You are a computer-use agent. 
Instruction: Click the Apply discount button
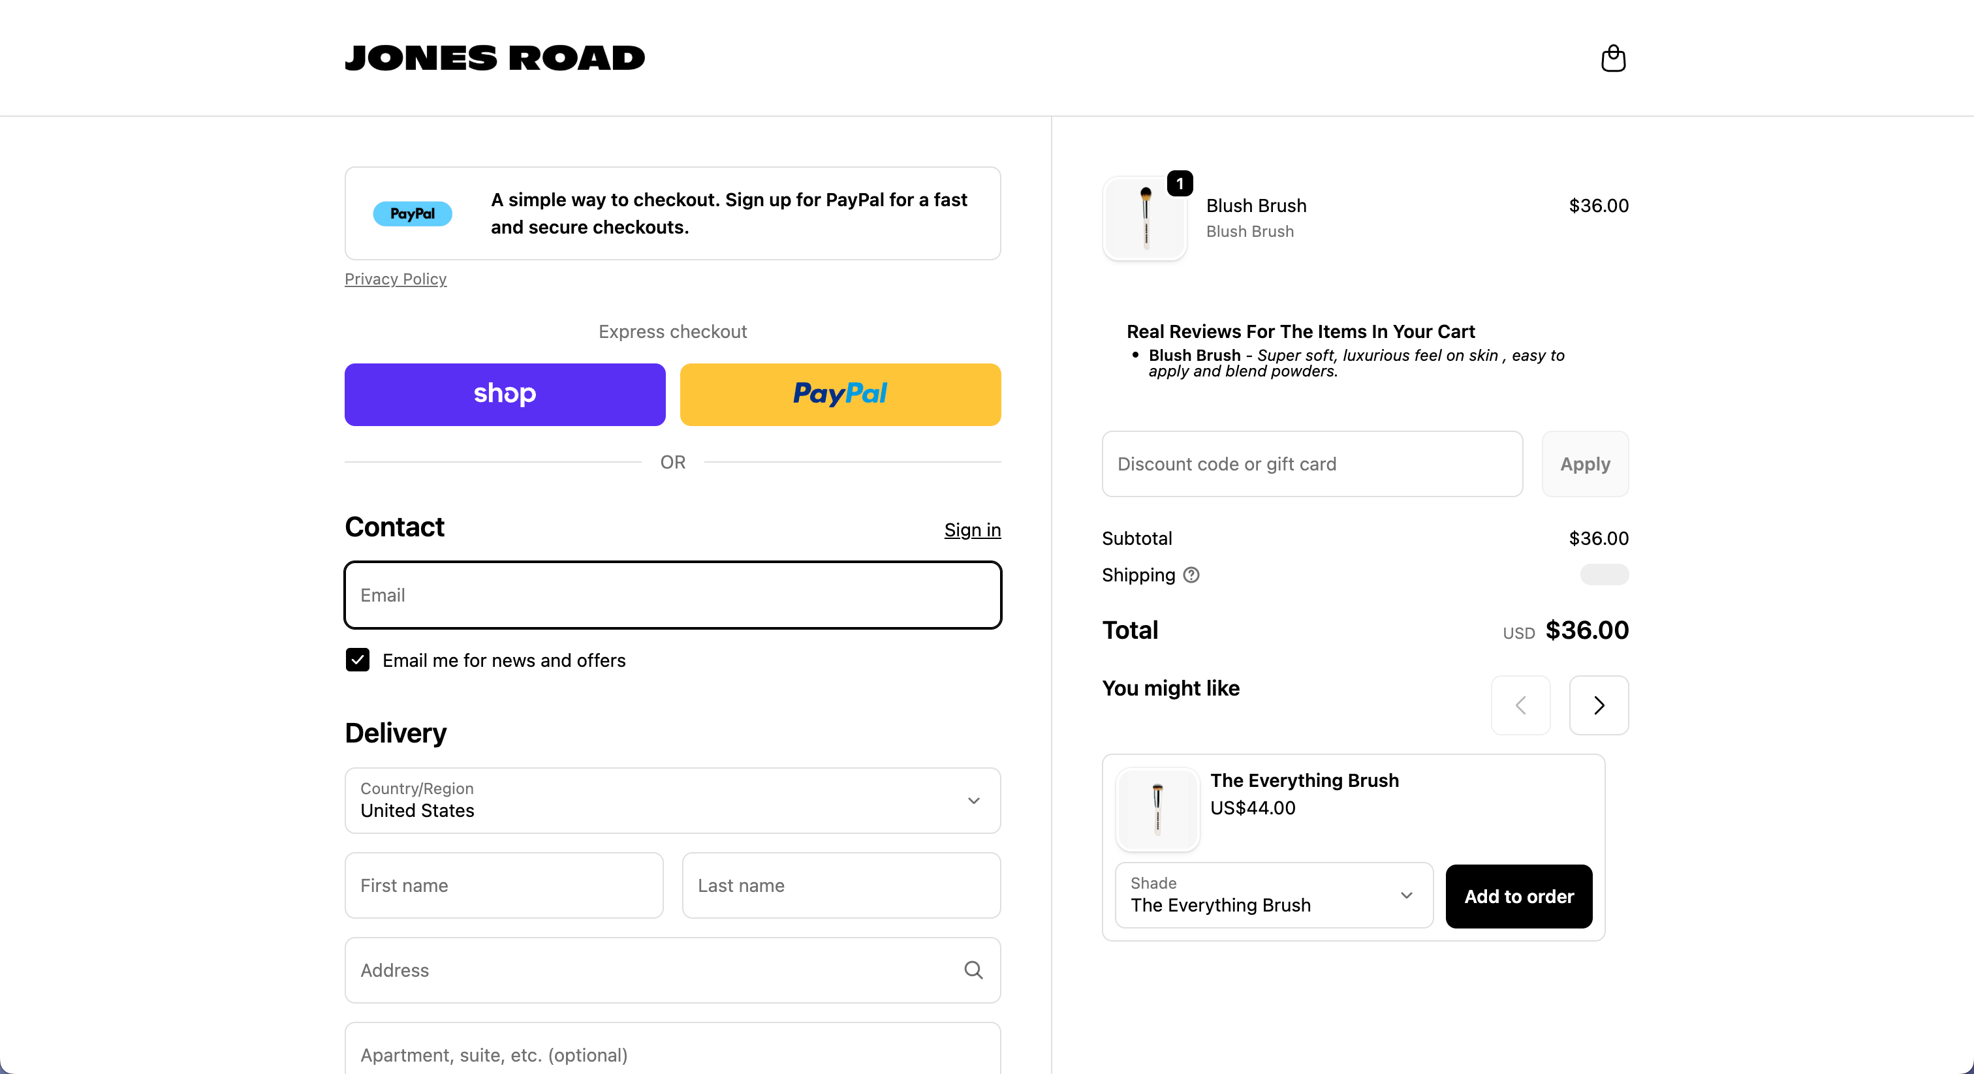coord(1584,463)
